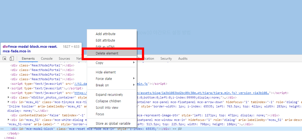Viewport: 302px width, 139px height.
Task: Choose Expand recursively
Action: click(112, 94)
